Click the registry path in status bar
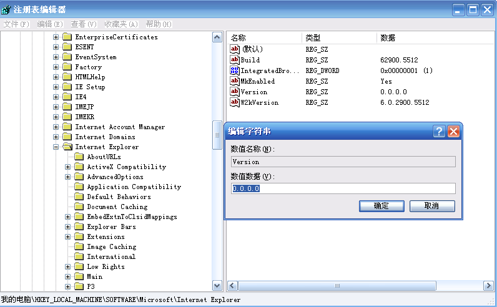497x307 pixels. (121, 300)
